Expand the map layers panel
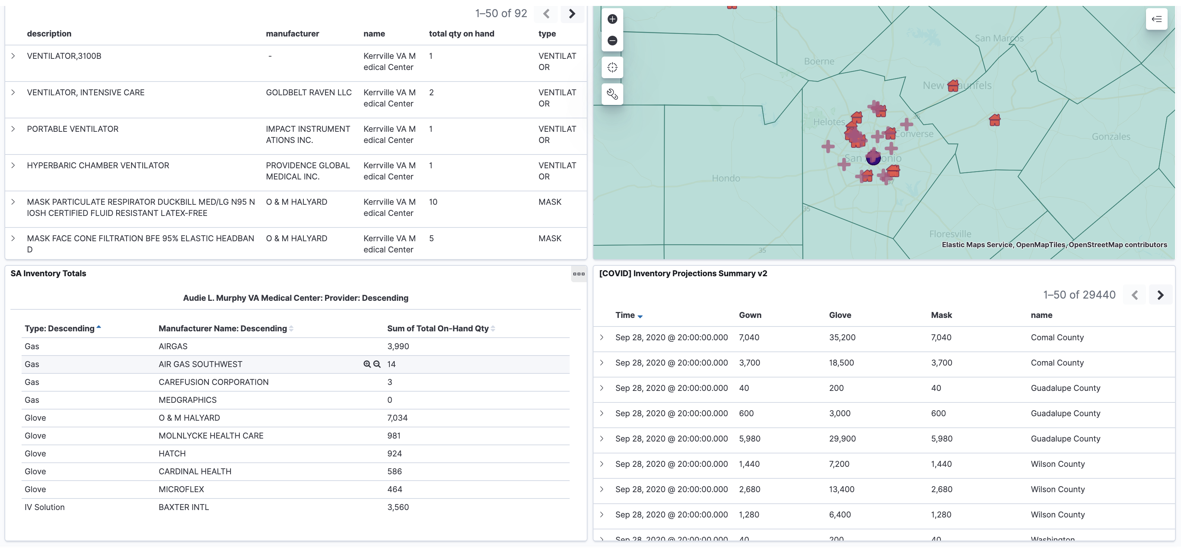Screen dimensions: 1181x548 1156,19
